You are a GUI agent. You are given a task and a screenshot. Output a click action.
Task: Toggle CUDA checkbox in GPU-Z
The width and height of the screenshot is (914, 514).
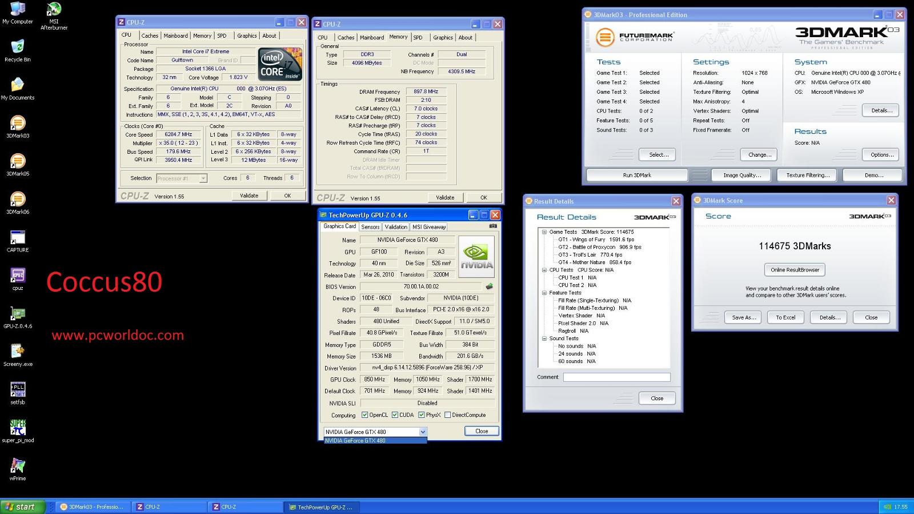click(x=395, y=415)
